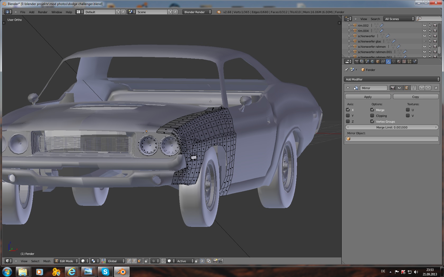
Task: Open the Scene properties tab
Action: click(x=367, y=61)
